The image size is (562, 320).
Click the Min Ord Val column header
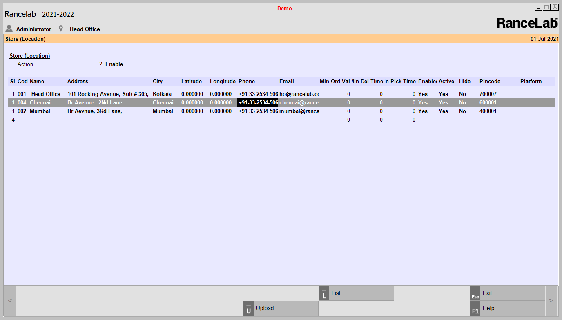335,82
